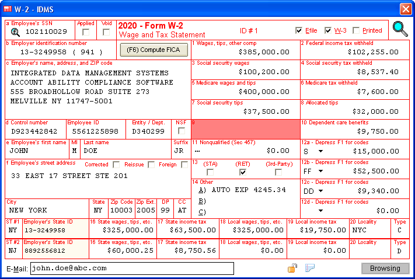Click the (F6) Compute FICA button
Viewport: 415px width, 279px height.
click(154, 50)
